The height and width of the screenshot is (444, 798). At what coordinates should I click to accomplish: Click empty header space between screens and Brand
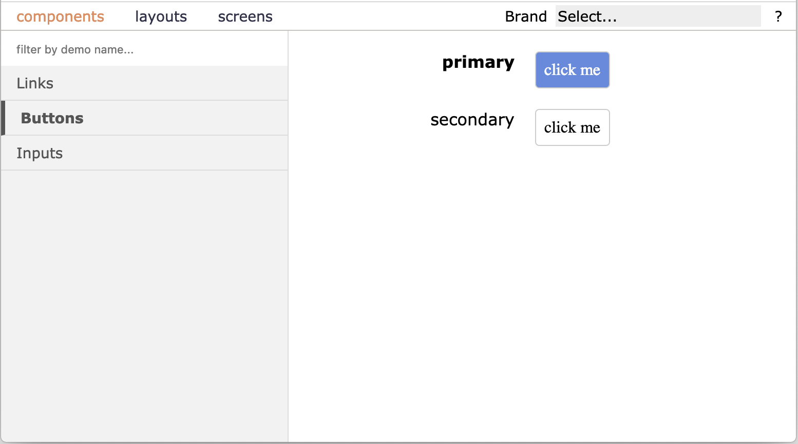coord(388,16)
